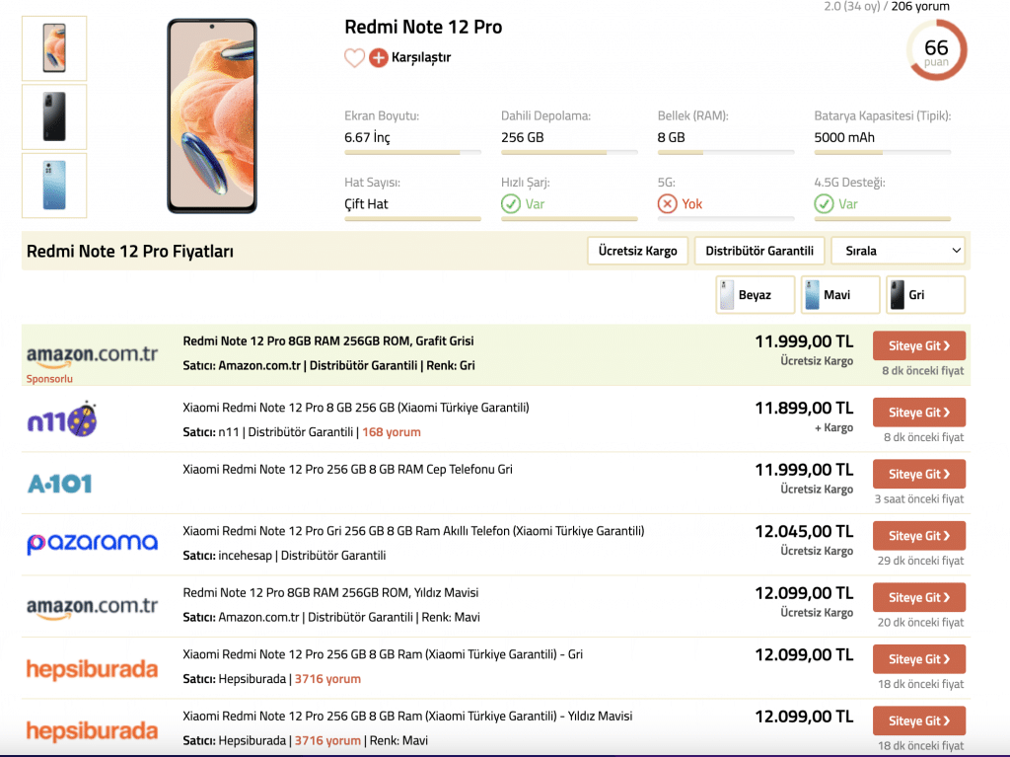Click the n11 store logo

point(62,419)
